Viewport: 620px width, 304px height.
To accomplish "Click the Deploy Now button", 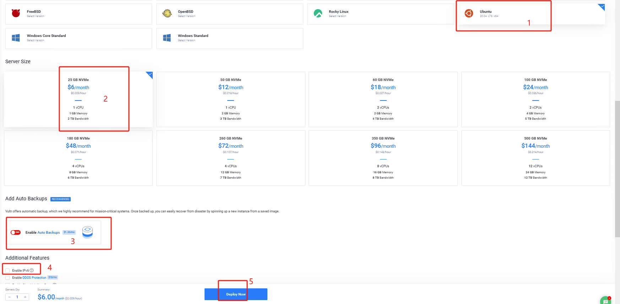I will tap(236, 294).
